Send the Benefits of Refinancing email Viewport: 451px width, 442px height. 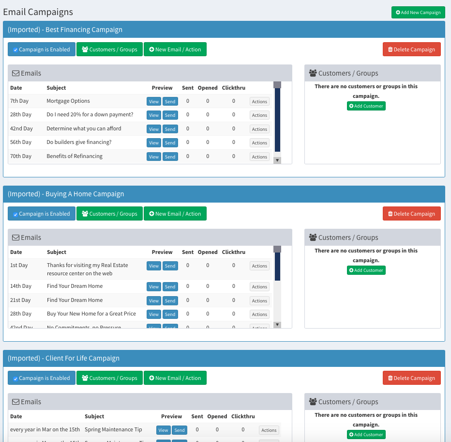pyautogui.click(x=170, y=156)
